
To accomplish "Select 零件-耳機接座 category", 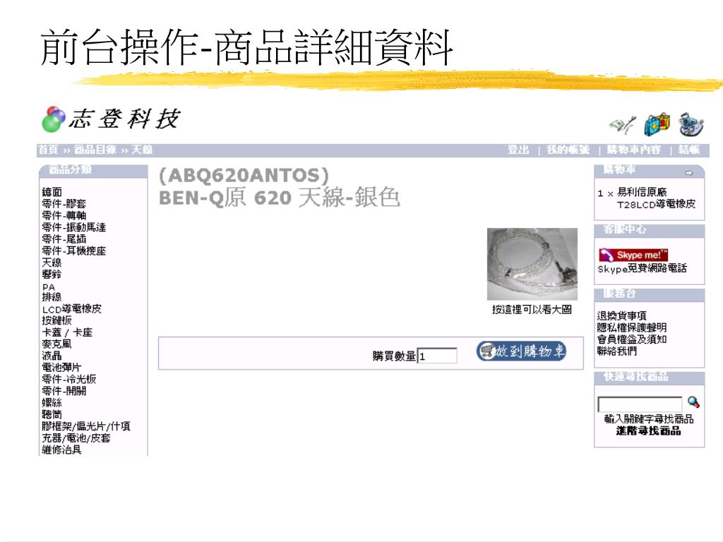I will 73,251.
